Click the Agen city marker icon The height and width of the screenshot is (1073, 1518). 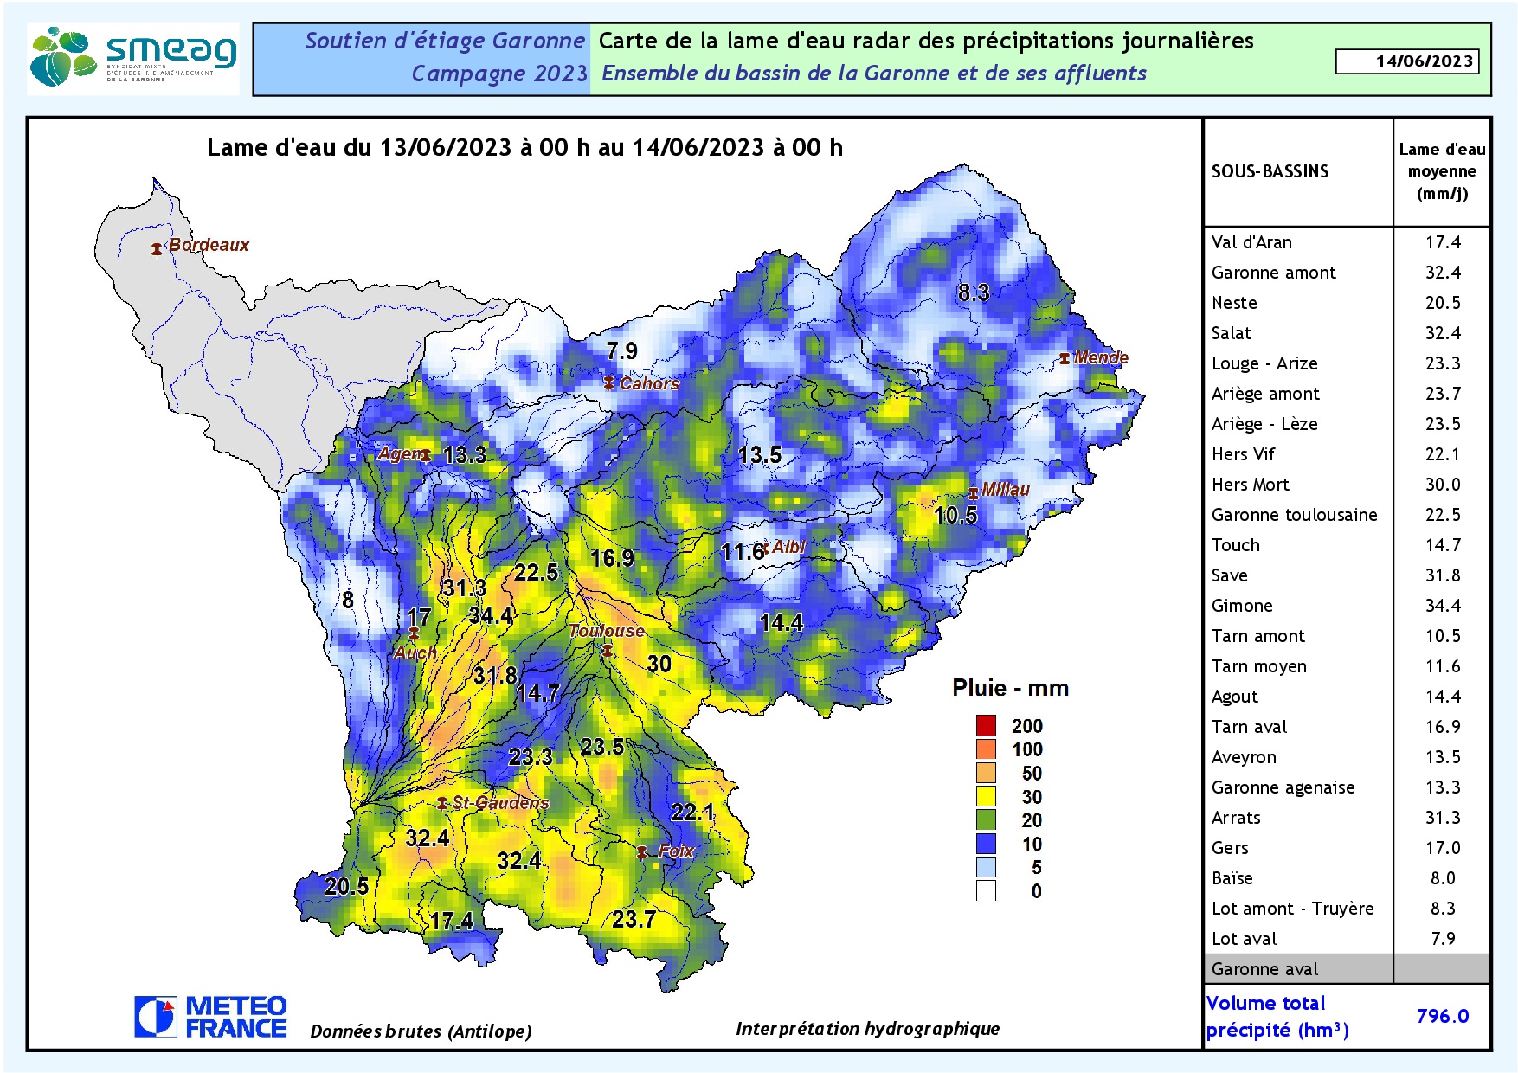click(426, 454)
